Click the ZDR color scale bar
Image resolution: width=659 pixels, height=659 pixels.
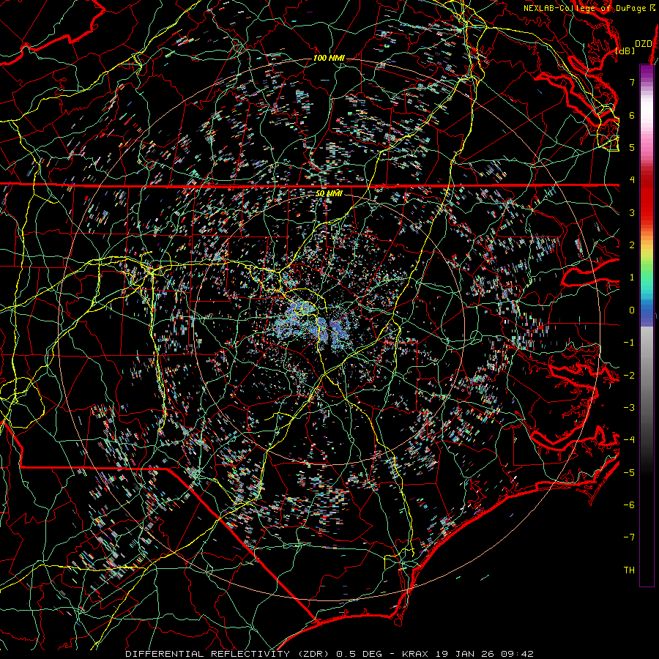(647, 325)
